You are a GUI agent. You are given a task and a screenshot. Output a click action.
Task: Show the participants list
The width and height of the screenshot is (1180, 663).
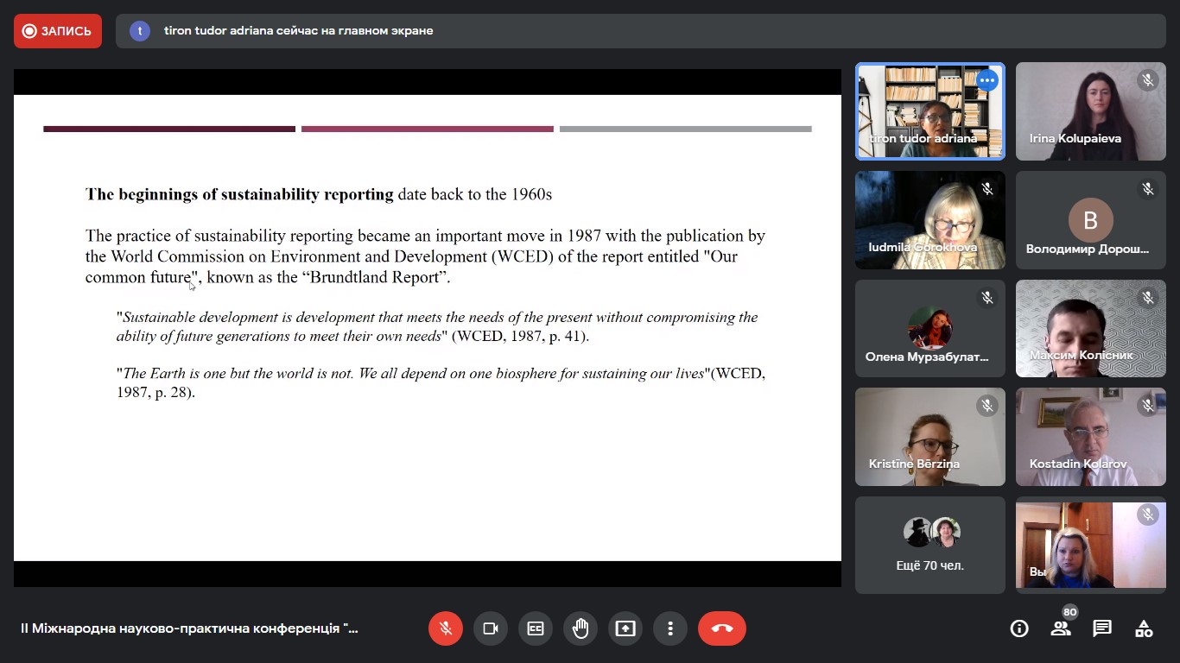coord(1061,628)
